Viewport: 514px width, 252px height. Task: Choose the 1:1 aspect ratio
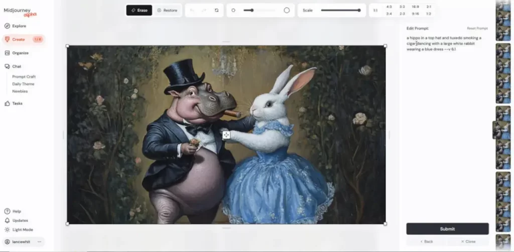(x=375, y=10)
